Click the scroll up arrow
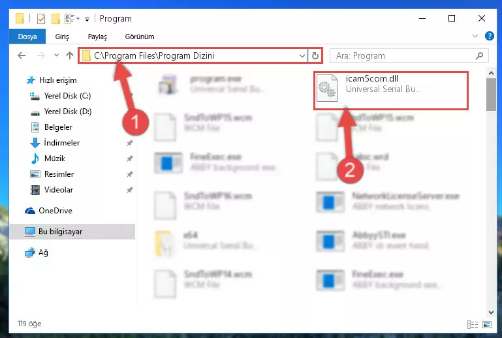This screenshot has height=338, width=502. pos(491,73)
